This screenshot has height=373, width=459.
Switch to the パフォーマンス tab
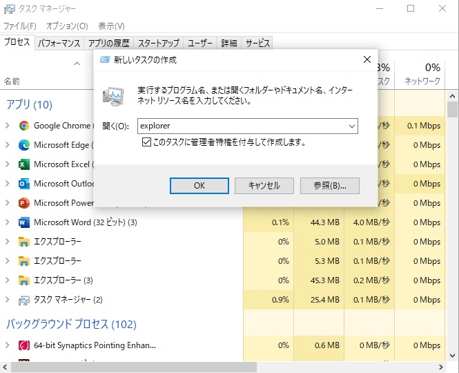coord(59,44)
